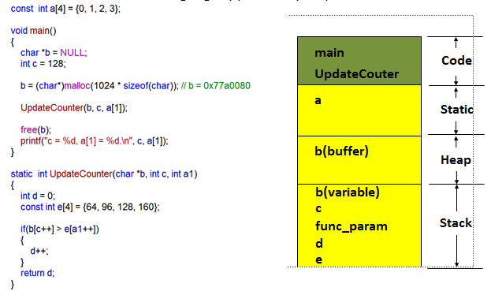Click the 'Stack' section label
Screen dimensions: 491x295
pos(456,223)
